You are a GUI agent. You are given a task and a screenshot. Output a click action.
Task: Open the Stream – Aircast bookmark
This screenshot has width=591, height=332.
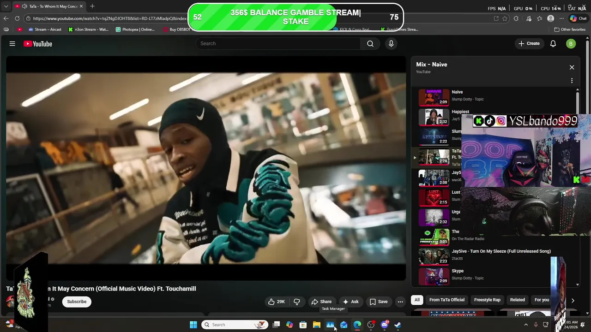click(x=45, y=30)
